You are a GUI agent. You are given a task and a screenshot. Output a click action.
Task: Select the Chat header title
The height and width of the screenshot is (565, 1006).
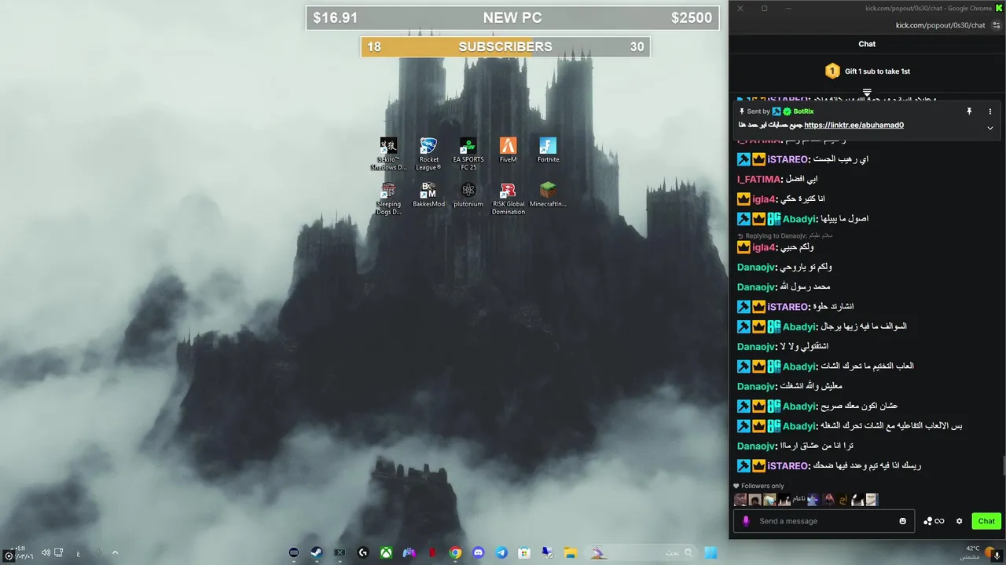tap(867, 44)
